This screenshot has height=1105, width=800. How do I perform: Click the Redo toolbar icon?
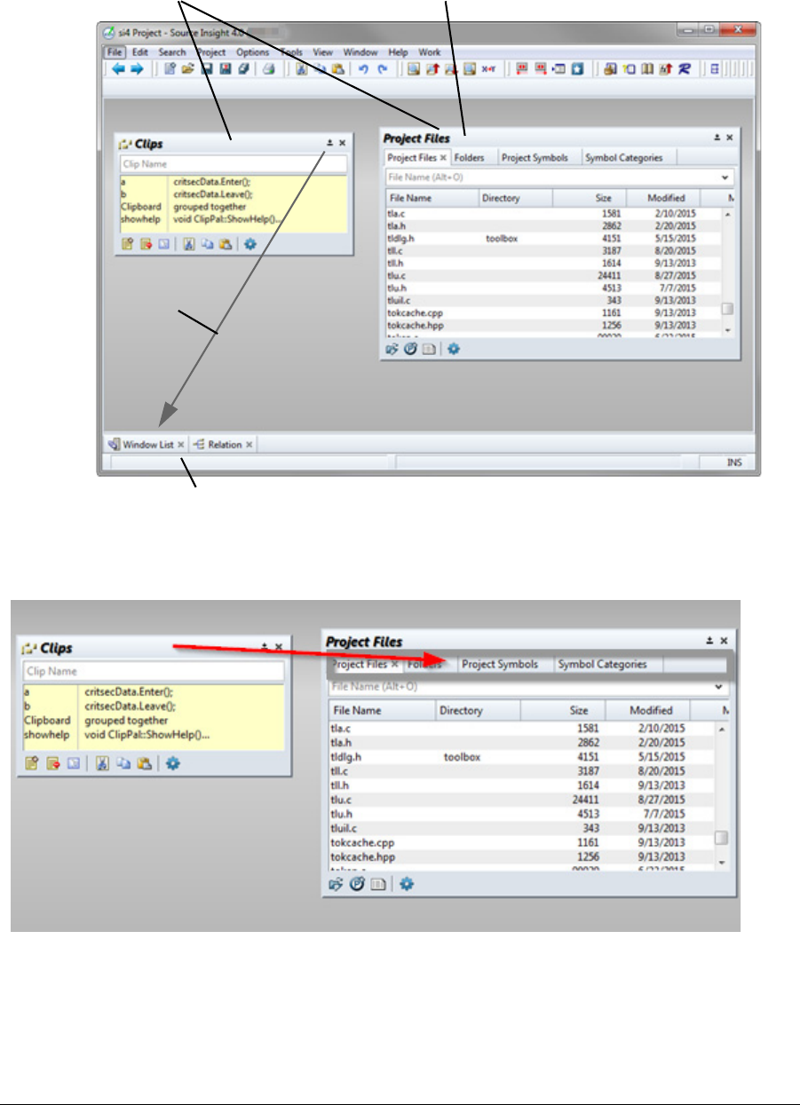coord(382,68)
